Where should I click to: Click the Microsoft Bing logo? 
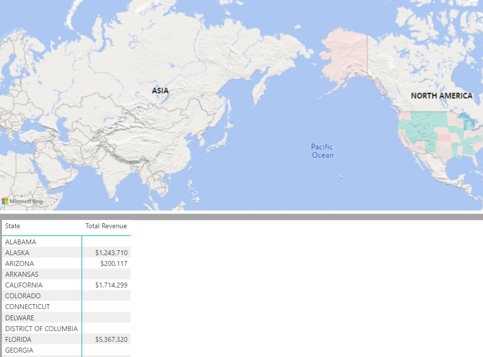point(22,201)
